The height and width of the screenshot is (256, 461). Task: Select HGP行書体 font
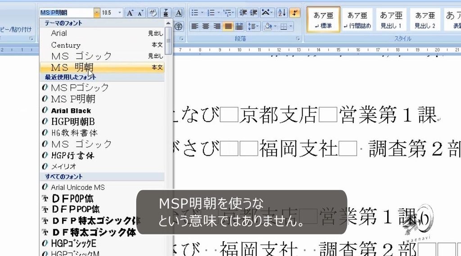pyautogui.click(x=102, y=155)
